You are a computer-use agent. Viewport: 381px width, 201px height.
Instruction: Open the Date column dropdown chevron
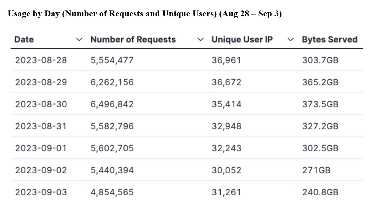79,40
